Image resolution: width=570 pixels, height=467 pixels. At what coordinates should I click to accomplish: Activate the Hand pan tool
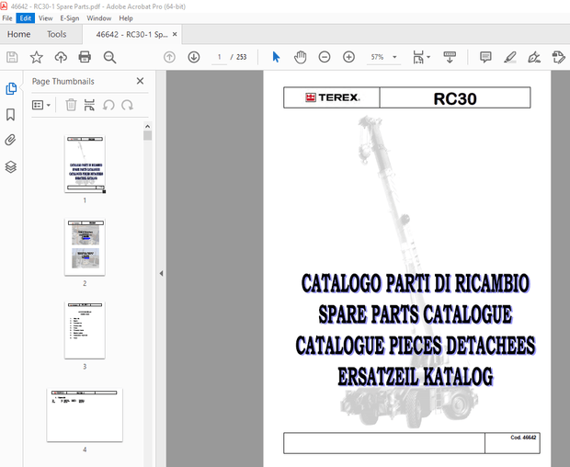click(301, 57)
